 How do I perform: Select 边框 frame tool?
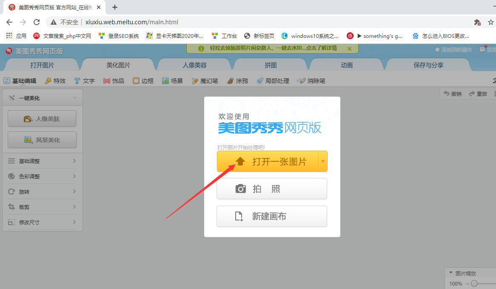tap(143, 81)
